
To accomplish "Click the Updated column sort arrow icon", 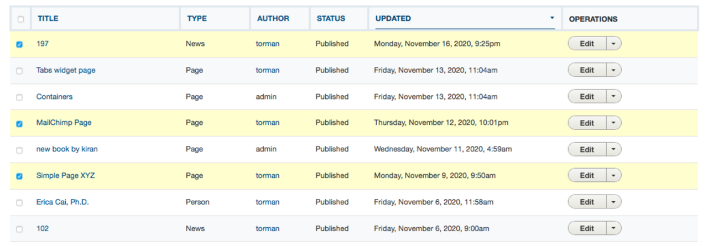I will click(551, 18).
